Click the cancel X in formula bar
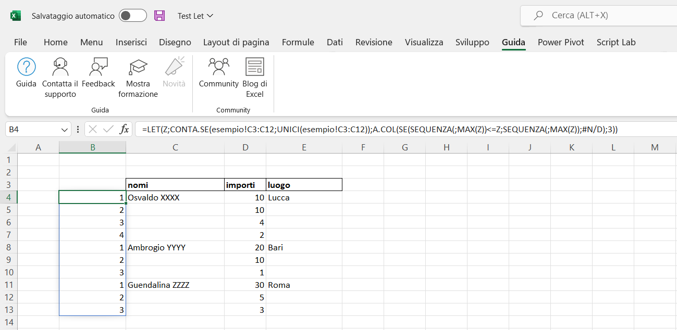Screen dimensions: 677x330 tap(93, 130)
